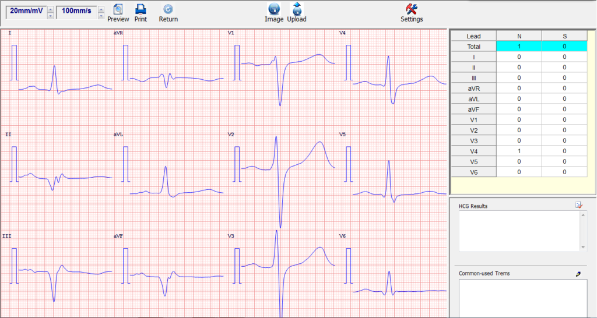Select the Total S cell
Viewport: 597px width, 318px height.
[564, 47]
